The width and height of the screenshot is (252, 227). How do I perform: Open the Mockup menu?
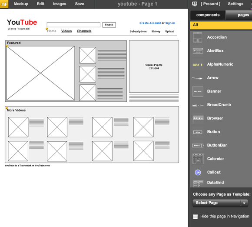click(x=21, y=4)
